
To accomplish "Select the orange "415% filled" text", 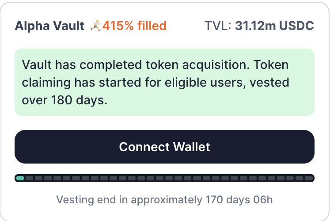I will tap(134, 26).
